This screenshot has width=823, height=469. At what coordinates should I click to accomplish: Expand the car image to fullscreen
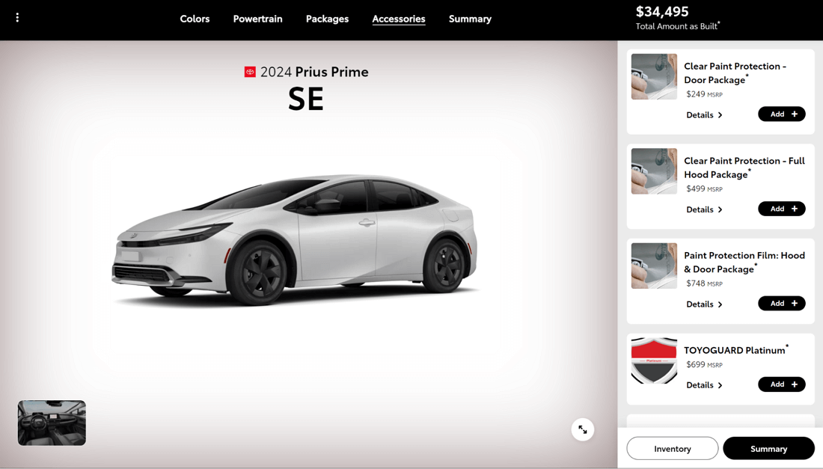click(583, 429)
